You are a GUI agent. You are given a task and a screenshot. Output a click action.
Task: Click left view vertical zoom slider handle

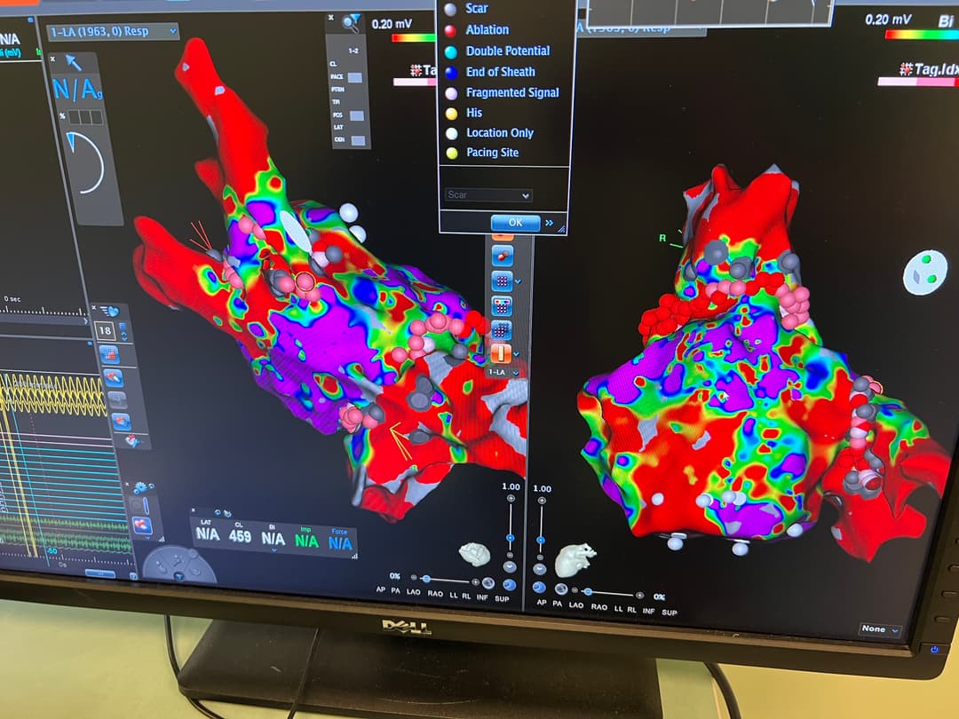[x=510, y=538]
